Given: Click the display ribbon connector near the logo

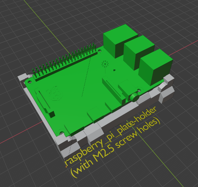Looking at the screenshot, I should [44, 102].
